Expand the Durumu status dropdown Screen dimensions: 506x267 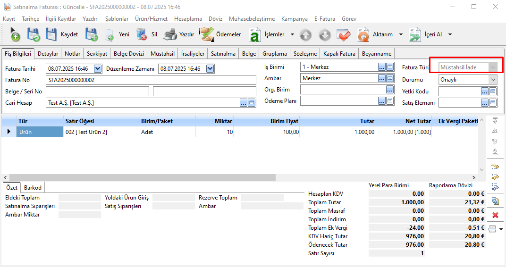point(493,80)
